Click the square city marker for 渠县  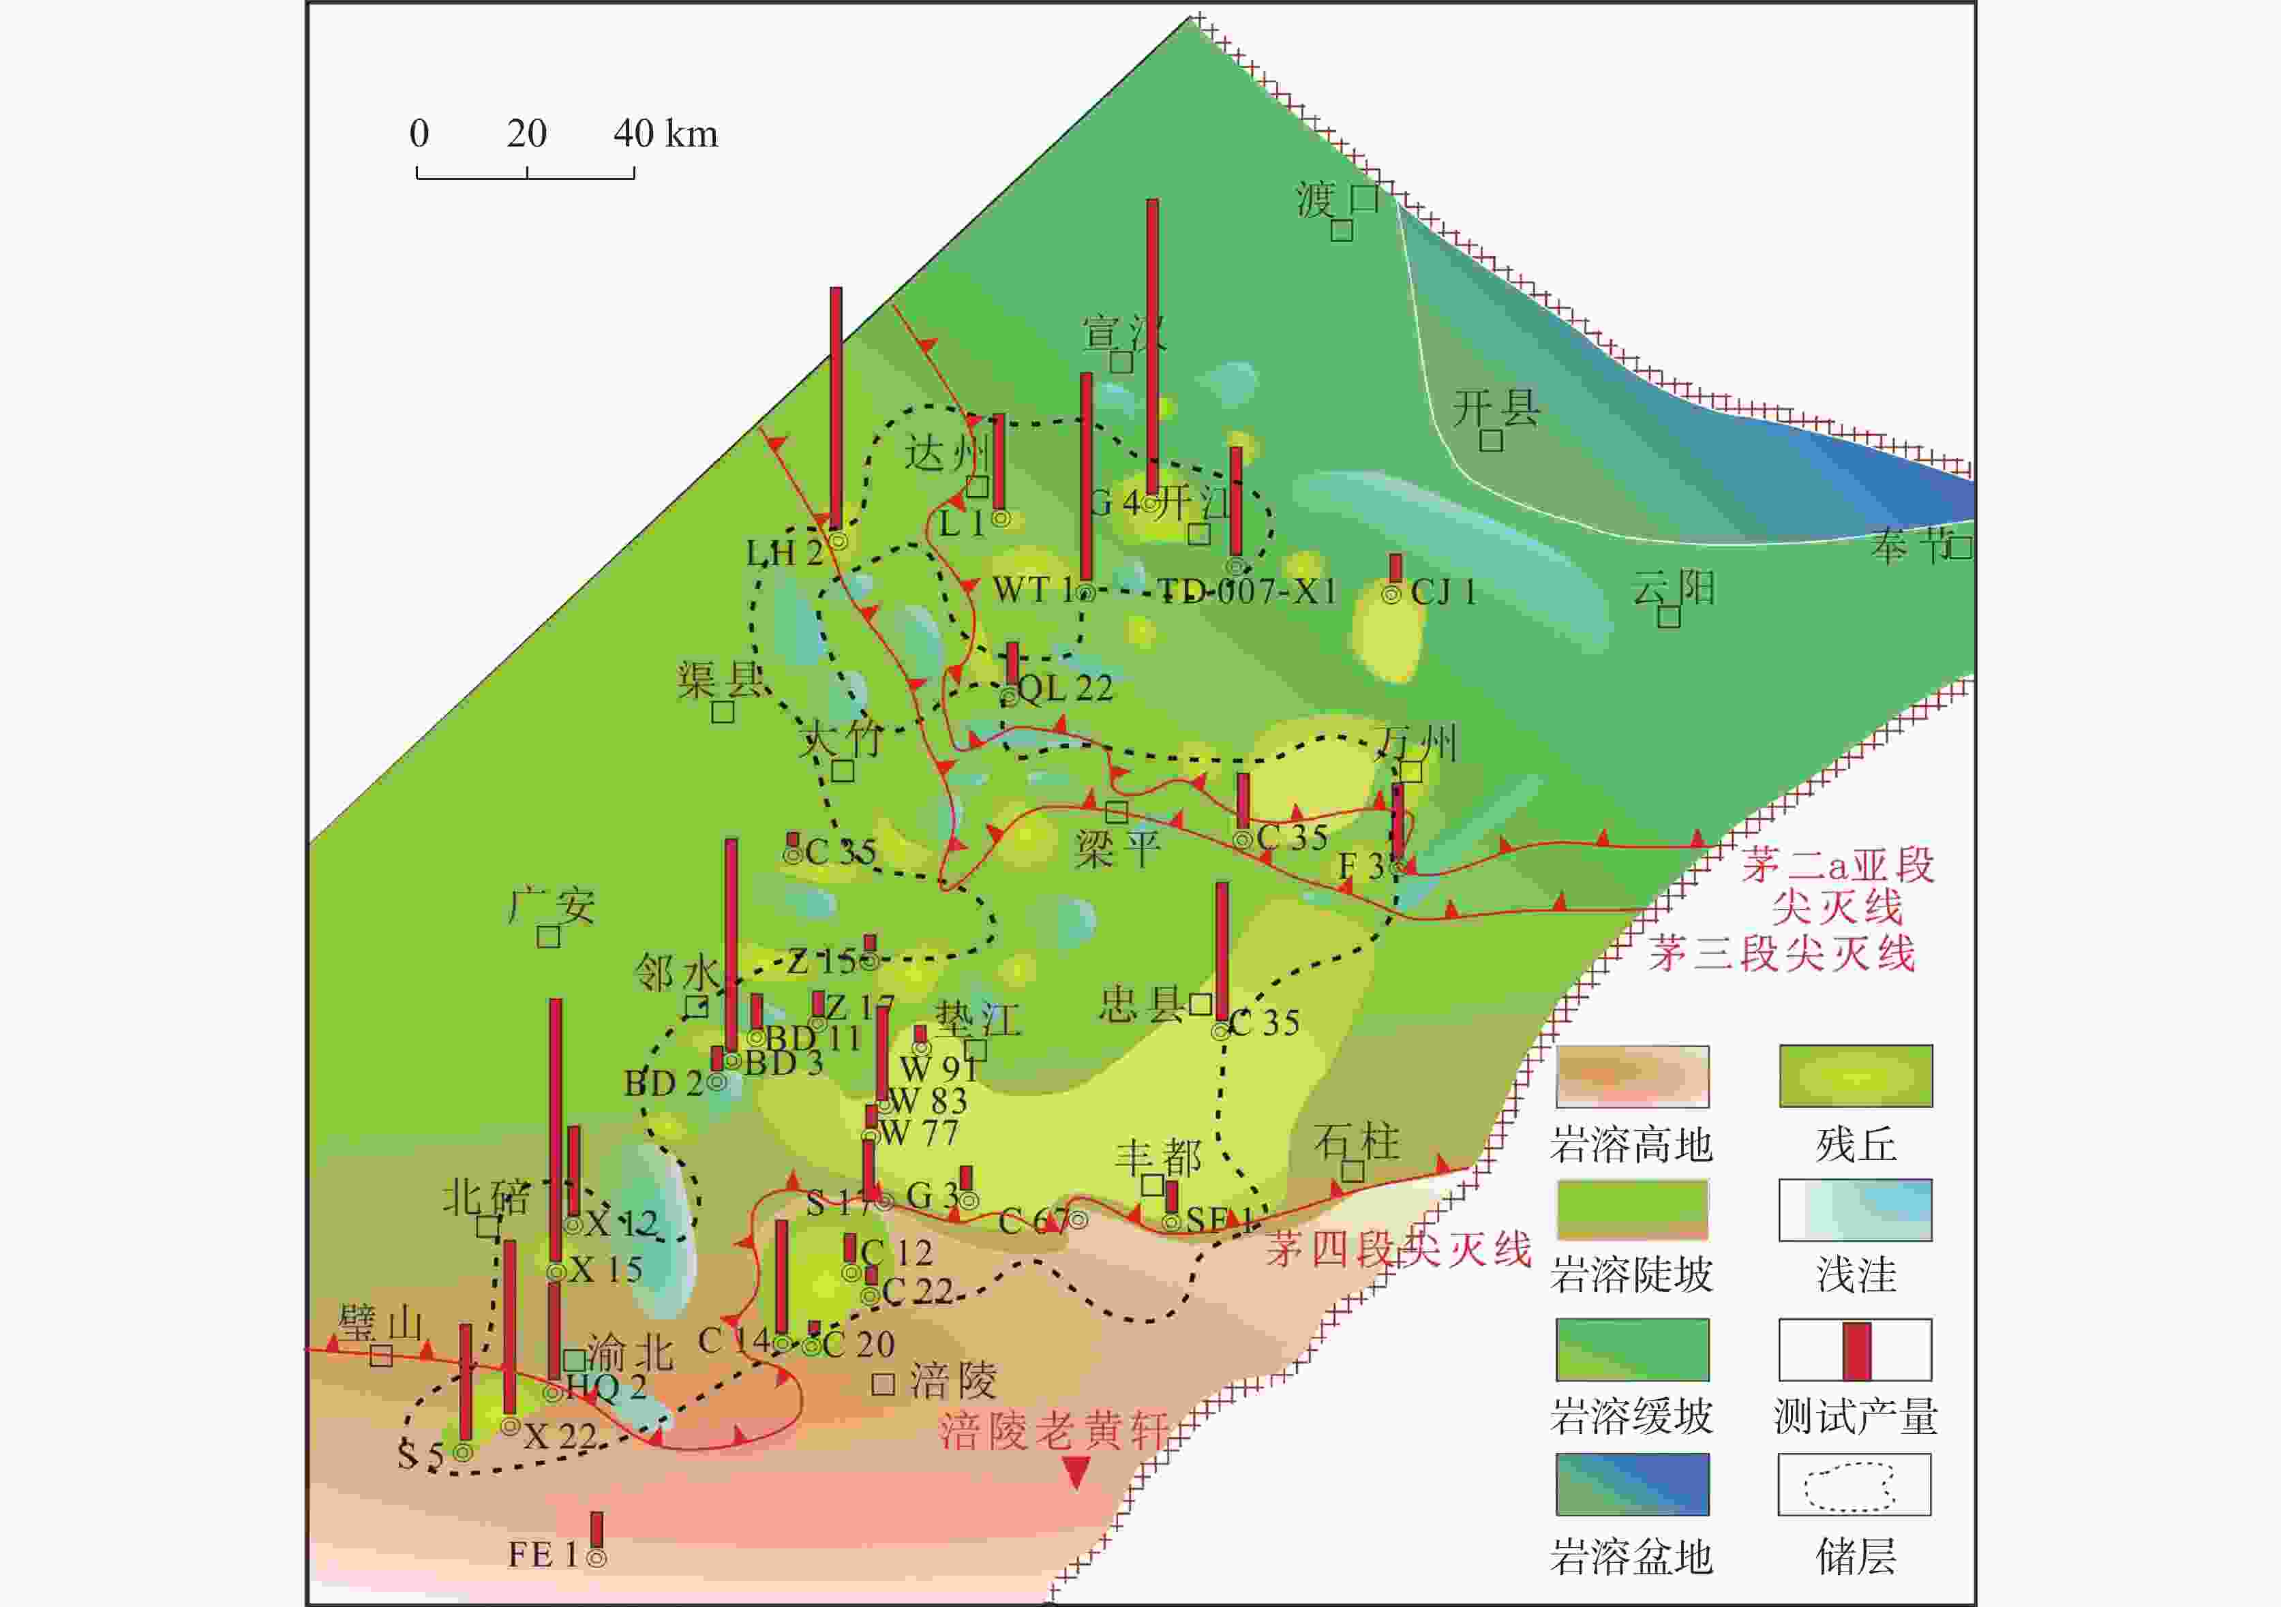[x=722, y=712]
